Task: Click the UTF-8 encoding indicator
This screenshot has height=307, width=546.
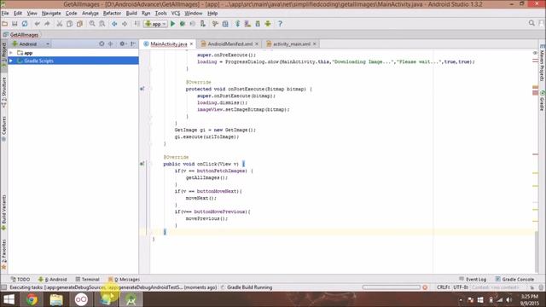Action: click(x=461, y=287)
